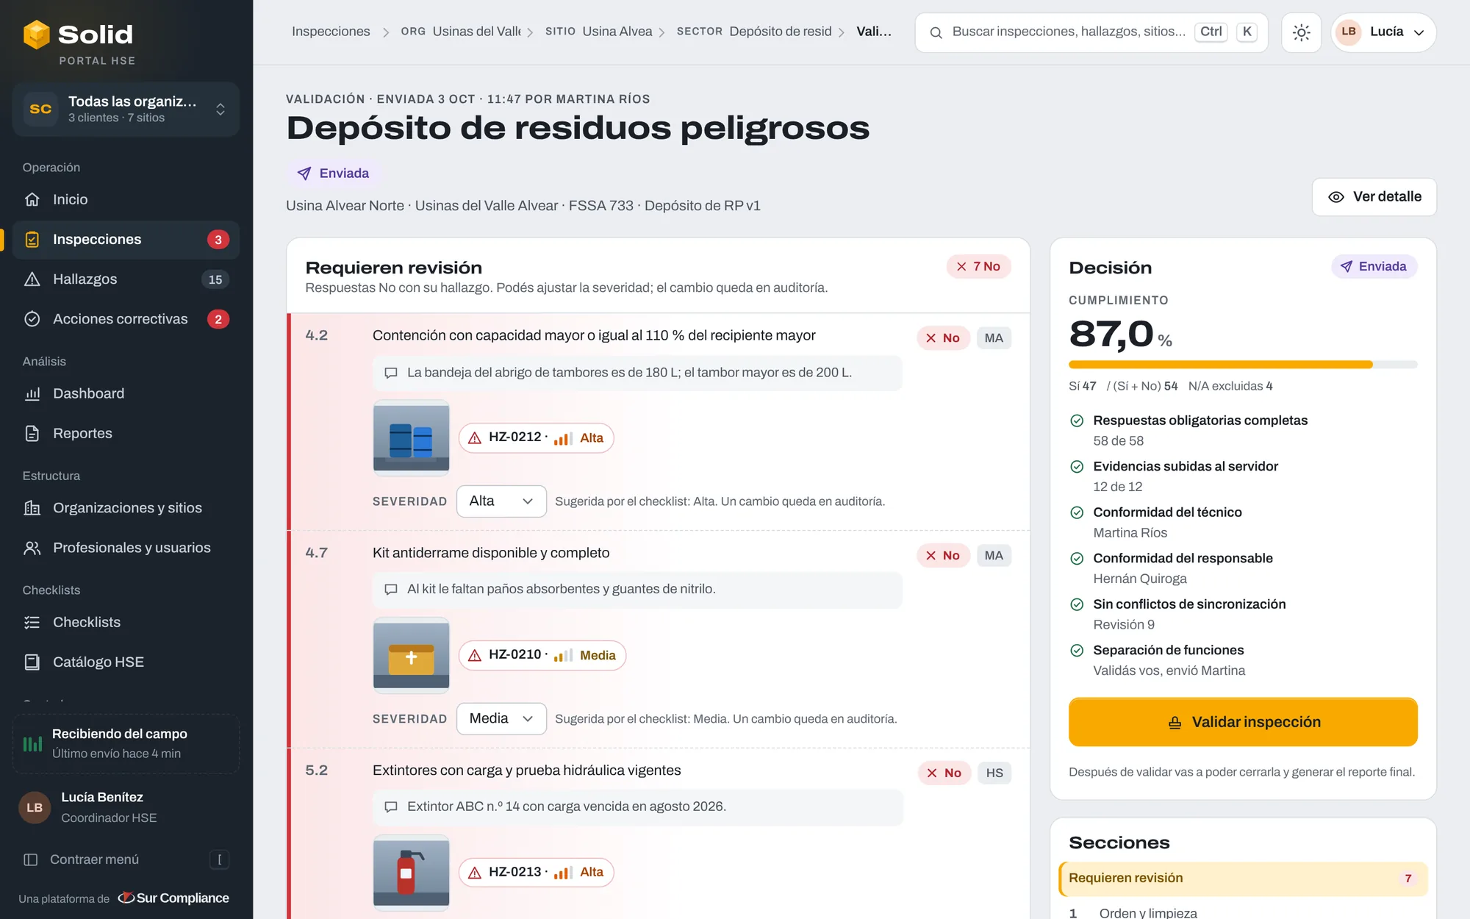Click Usinas del Valle org breadcrumb
This screenshot has height=919, width=1470.
(x=461, y=32)
